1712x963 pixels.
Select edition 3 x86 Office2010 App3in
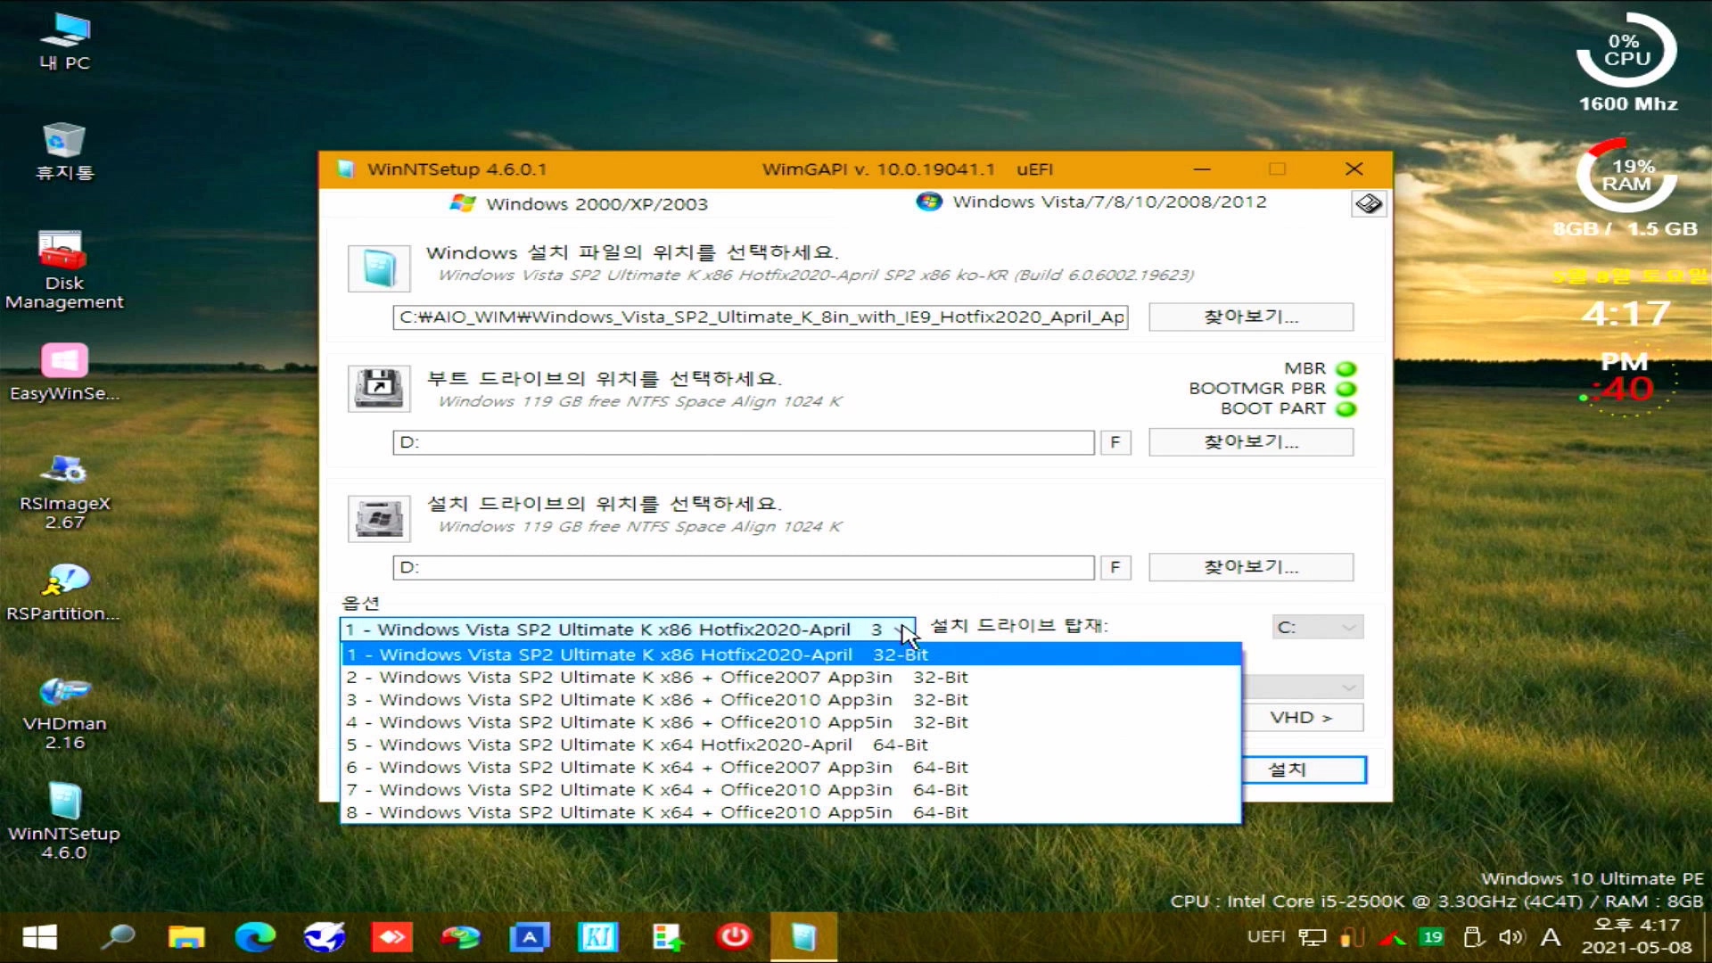point(791,700)
